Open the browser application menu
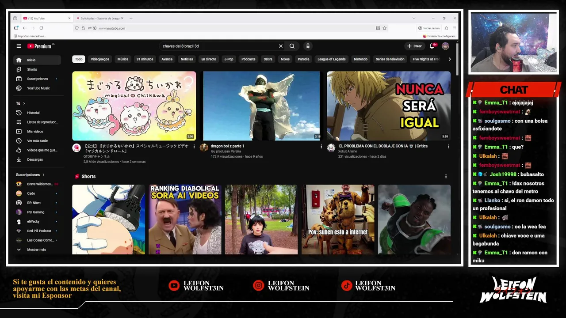The height and width of the screenshot is (318, 566). coord(454,28)
